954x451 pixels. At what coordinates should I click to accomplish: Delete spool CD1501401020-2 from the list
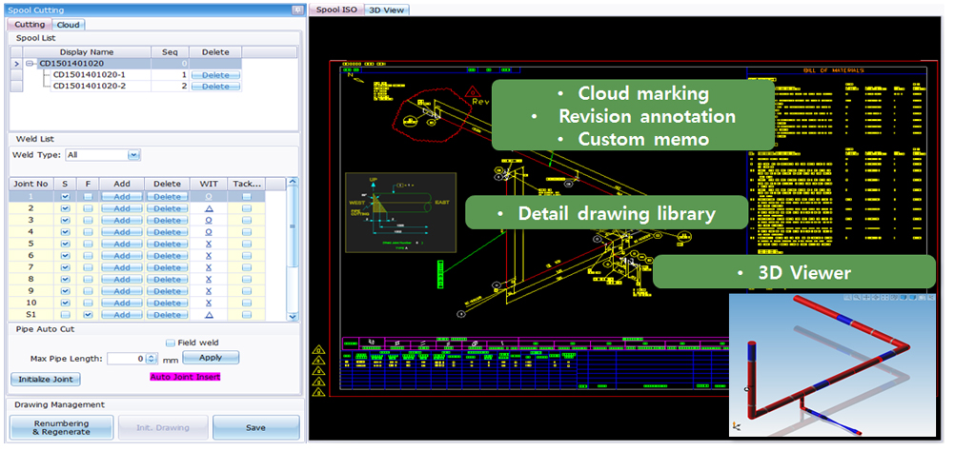click(x=215, y=87)
